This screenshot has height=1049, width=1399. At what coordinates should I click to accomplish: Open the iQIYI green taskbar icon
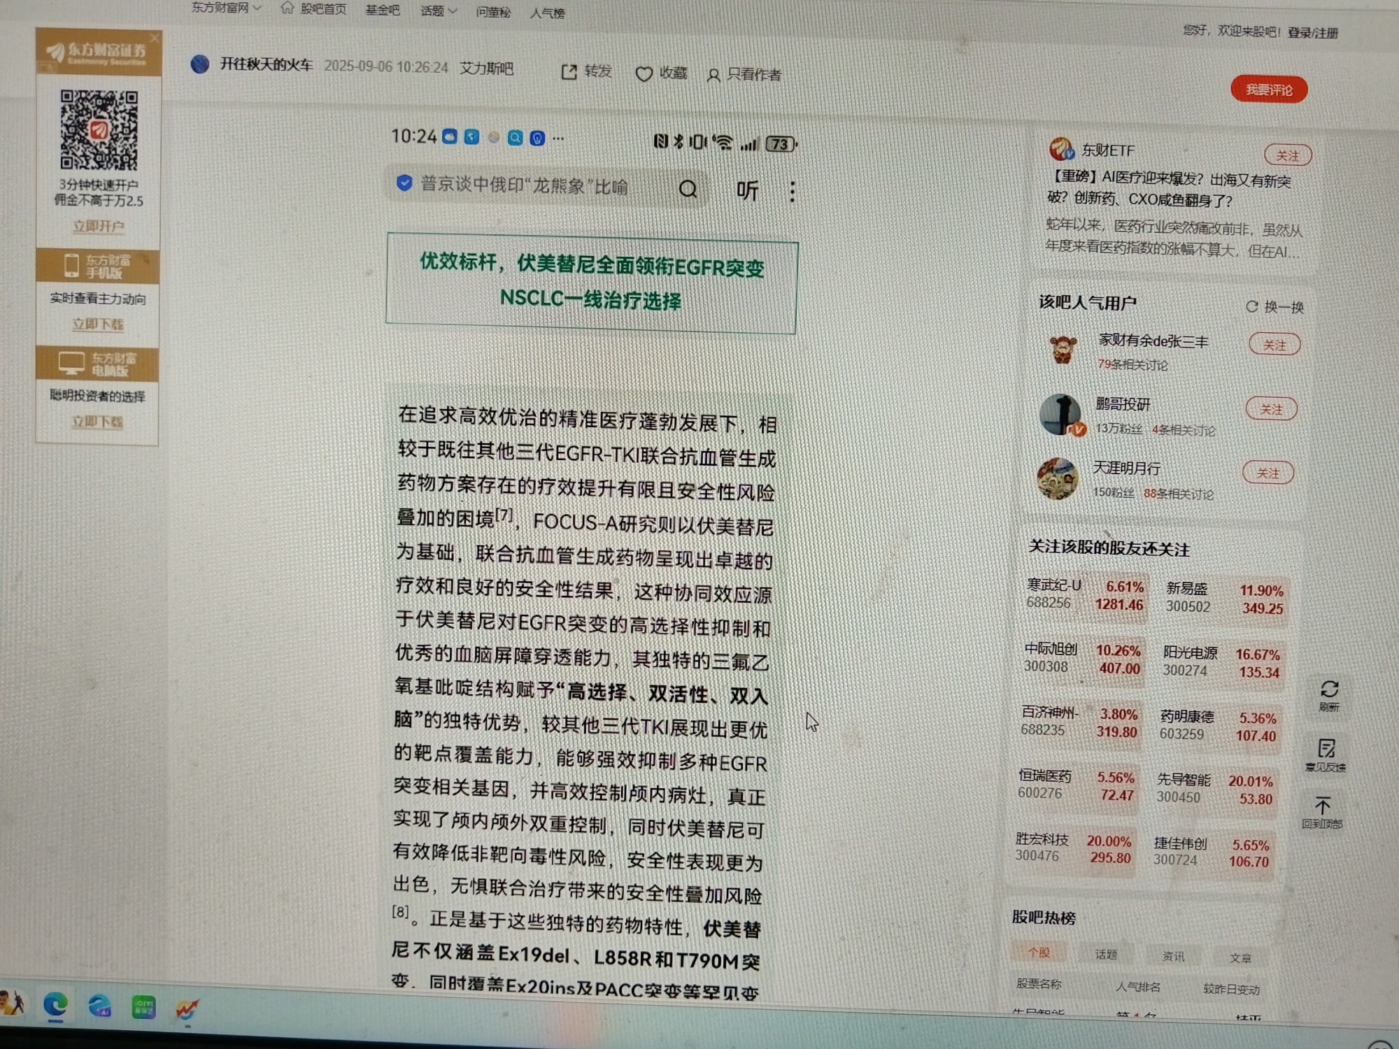[x=143, y=1007]
